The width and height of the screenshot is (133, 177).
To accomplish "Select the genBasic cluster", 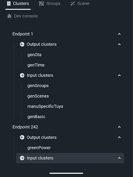I will 36,117.
